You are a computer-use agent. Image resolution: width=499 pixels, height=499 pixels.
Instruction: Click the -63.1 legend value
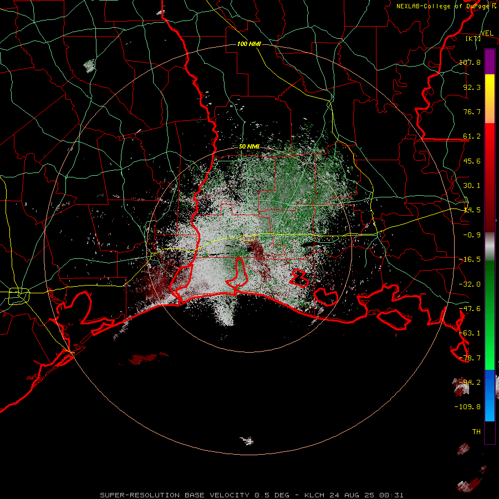(x=470, y=333)
